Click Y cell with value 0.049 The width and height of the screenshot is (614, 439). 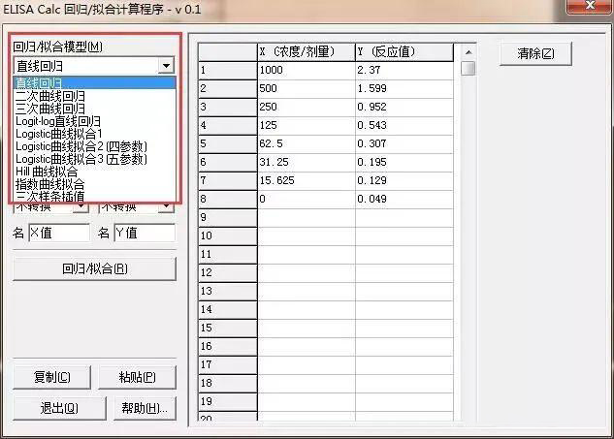pyautogui.click(x=404, y=200)
